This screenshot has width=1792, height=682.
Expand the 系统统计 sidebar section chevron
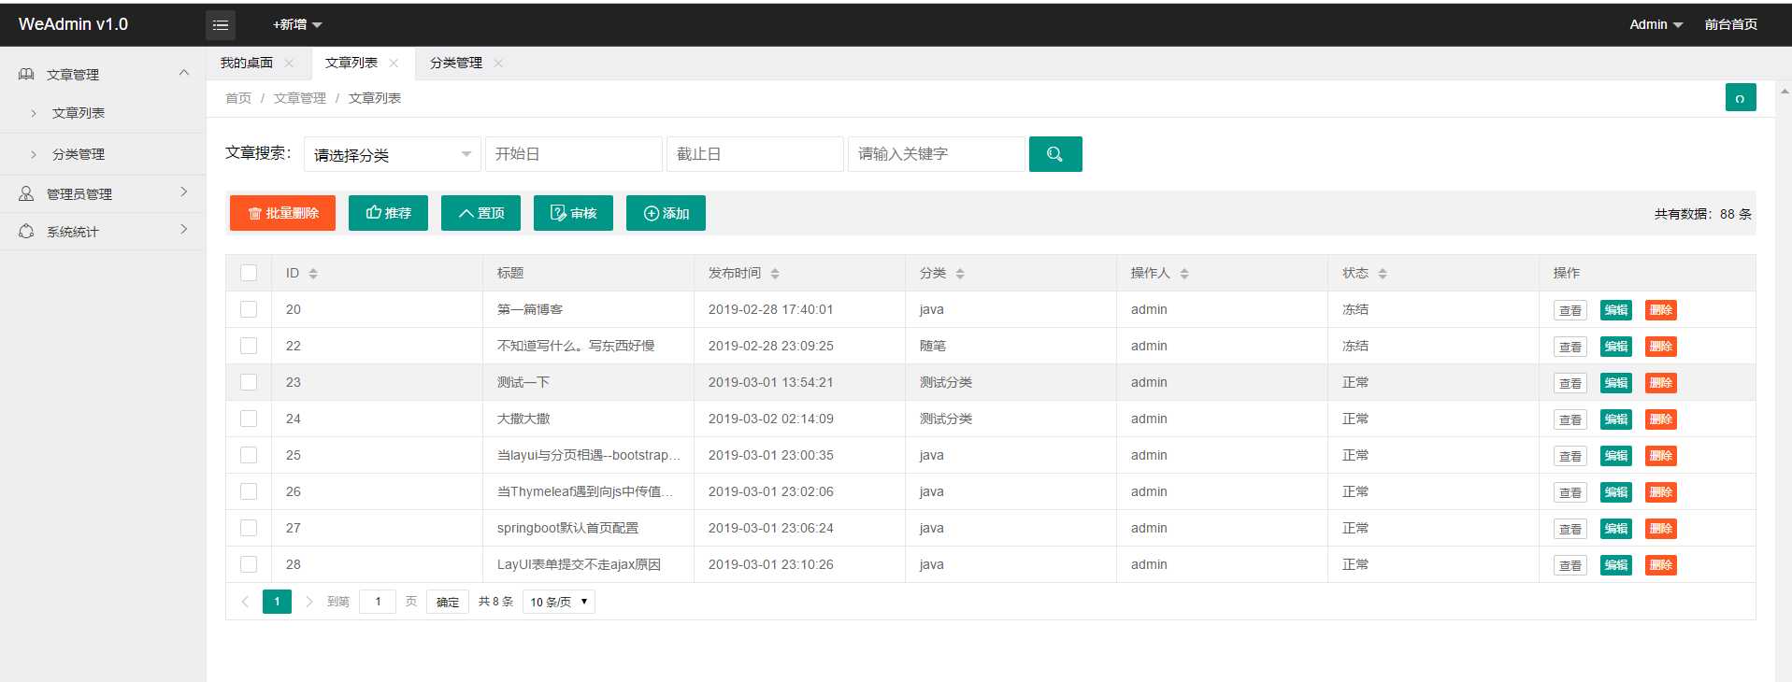pos(184,229)
